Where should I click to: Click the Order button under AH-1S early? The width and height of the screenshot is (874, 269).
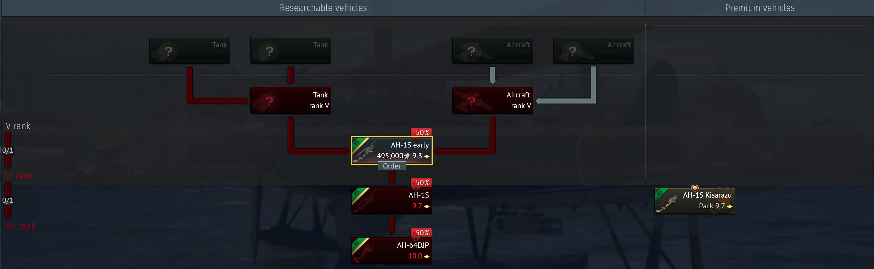391,166
